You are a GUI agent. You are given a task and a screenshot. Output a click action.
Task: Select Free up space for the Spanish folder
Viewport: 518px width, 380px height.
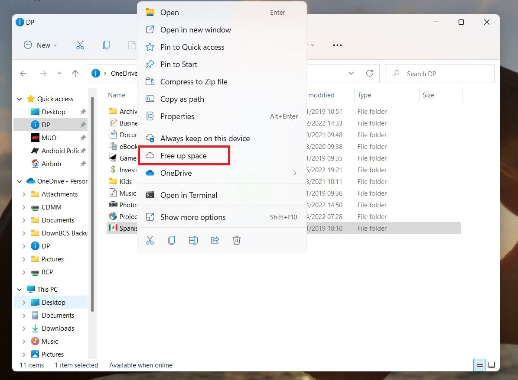183,155
